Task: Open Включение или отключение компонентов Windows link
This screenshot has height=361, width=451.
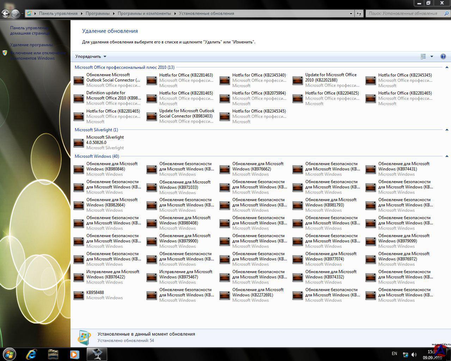Action: coord(37,55)
